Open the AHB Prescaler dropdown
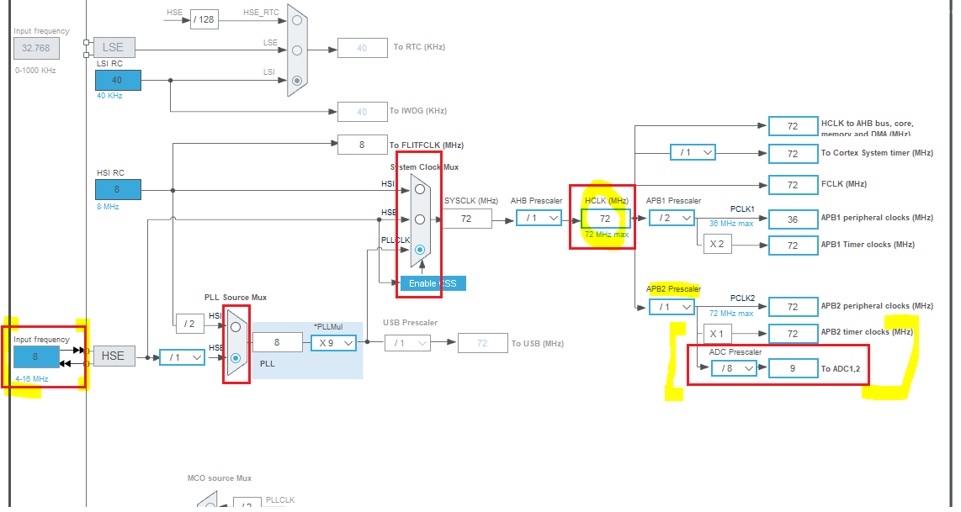961x512 pixels. [x=539, y=218]
